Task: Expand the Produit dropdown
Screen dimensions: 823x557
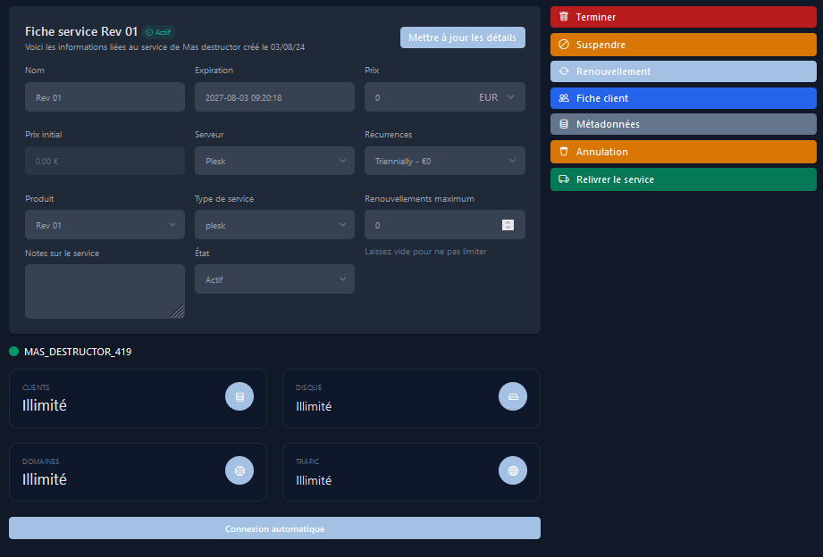Action: (x=105, y=225)
